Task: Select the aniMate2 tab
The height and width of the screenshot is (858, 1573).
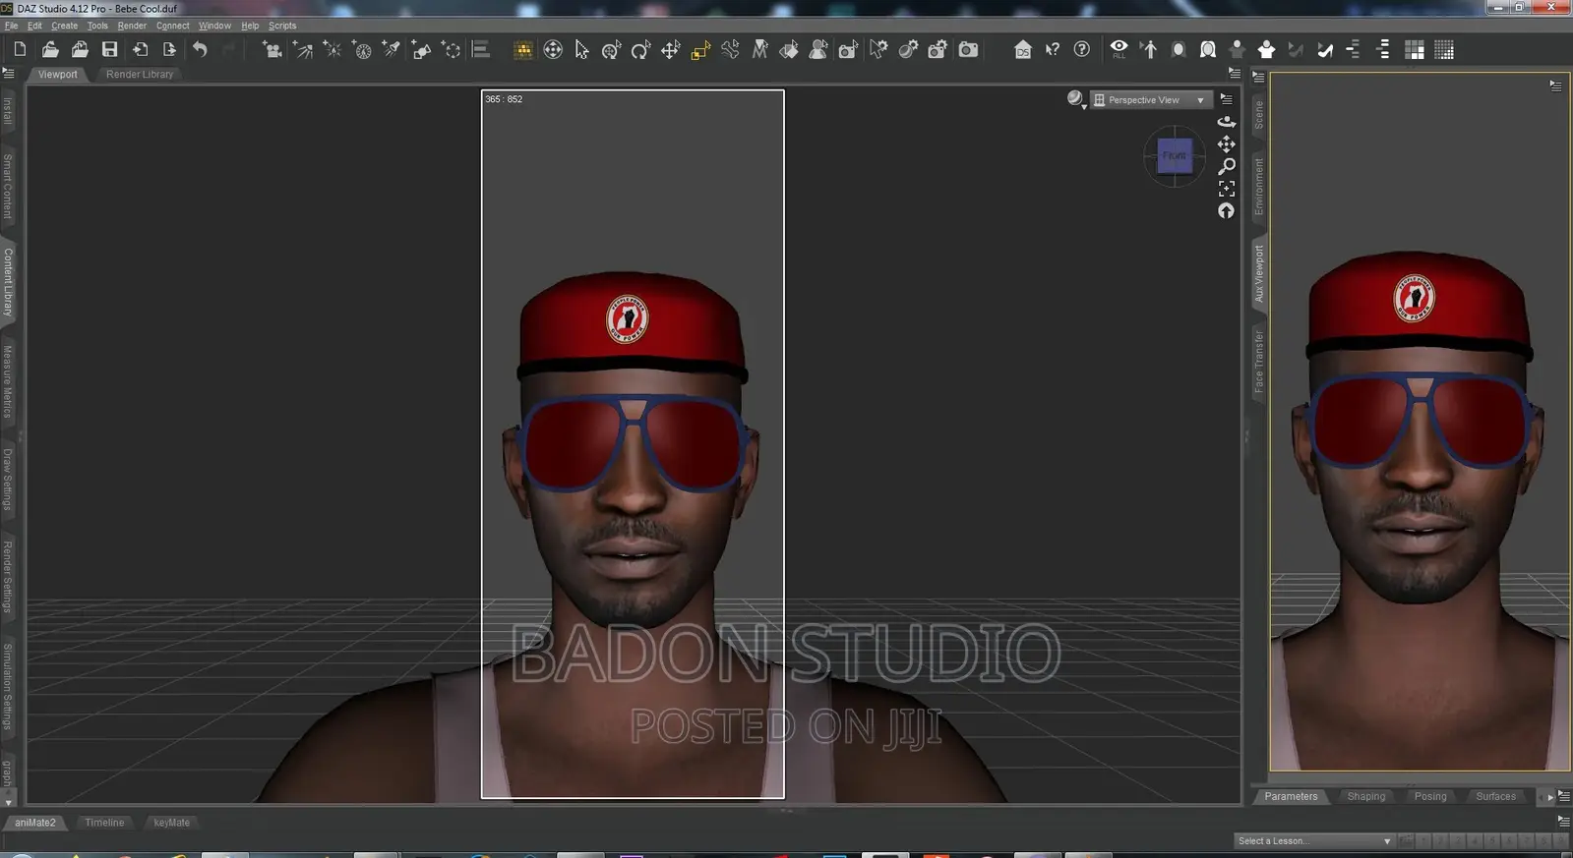Action: pos(34,823)
